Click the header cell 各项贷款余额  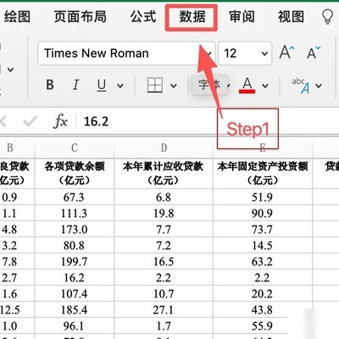point(74,173)
